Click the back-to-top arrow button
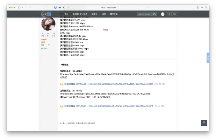 [x=204, y=123]
